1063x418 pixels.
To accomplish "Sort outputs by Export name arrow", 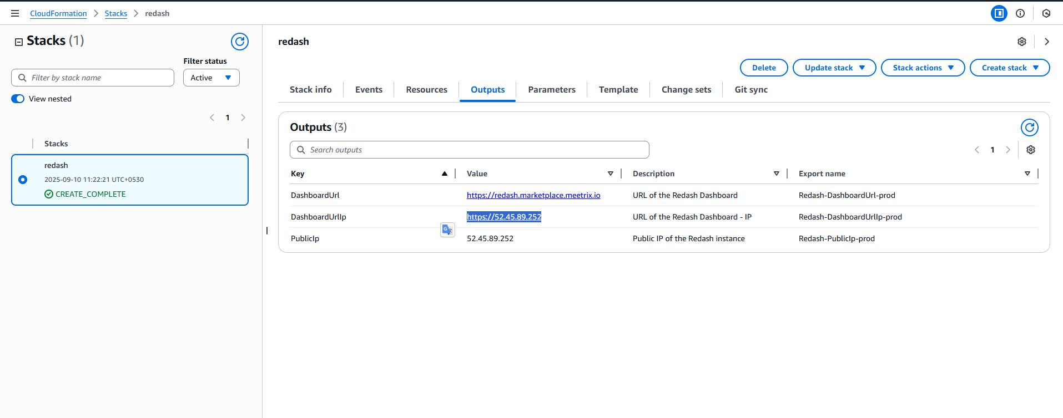I will (1027, 174).
